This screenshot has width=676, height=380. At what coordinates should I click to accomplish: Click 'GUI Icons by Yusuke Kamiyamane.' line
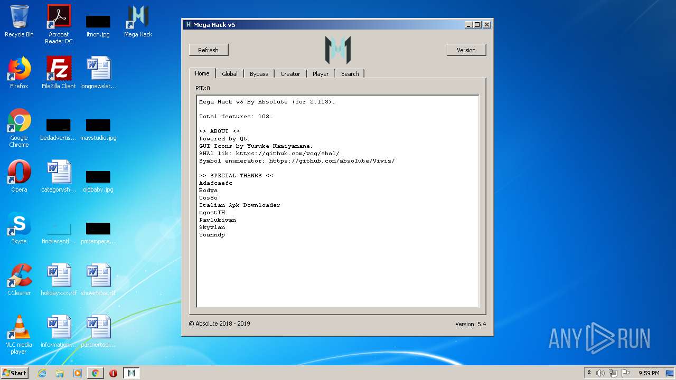(256, 146)
